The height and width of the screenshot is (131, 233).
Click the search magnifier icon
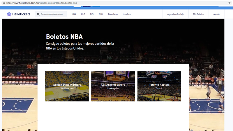[x=38, y=14]
